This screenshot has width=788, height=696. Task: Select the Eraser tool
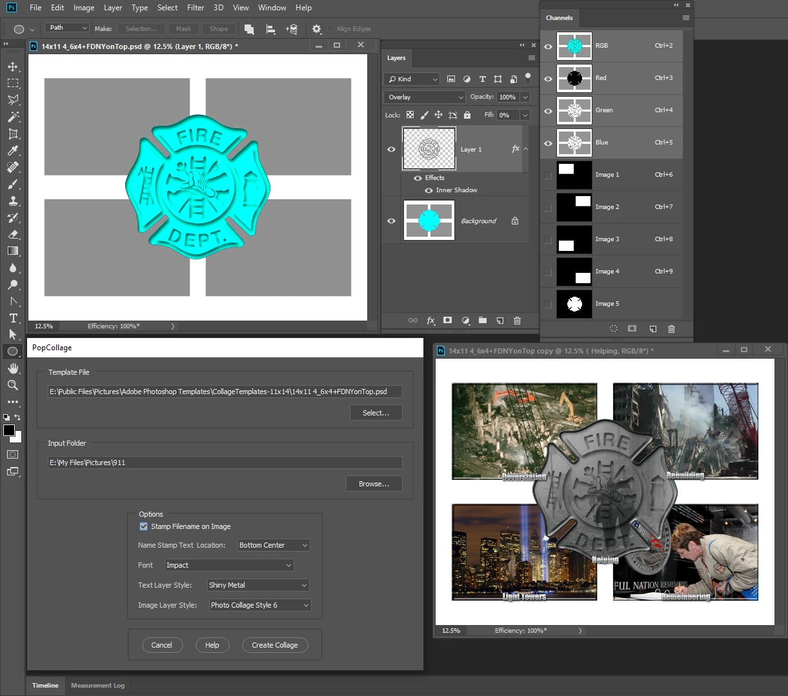(x=12, y=234)
